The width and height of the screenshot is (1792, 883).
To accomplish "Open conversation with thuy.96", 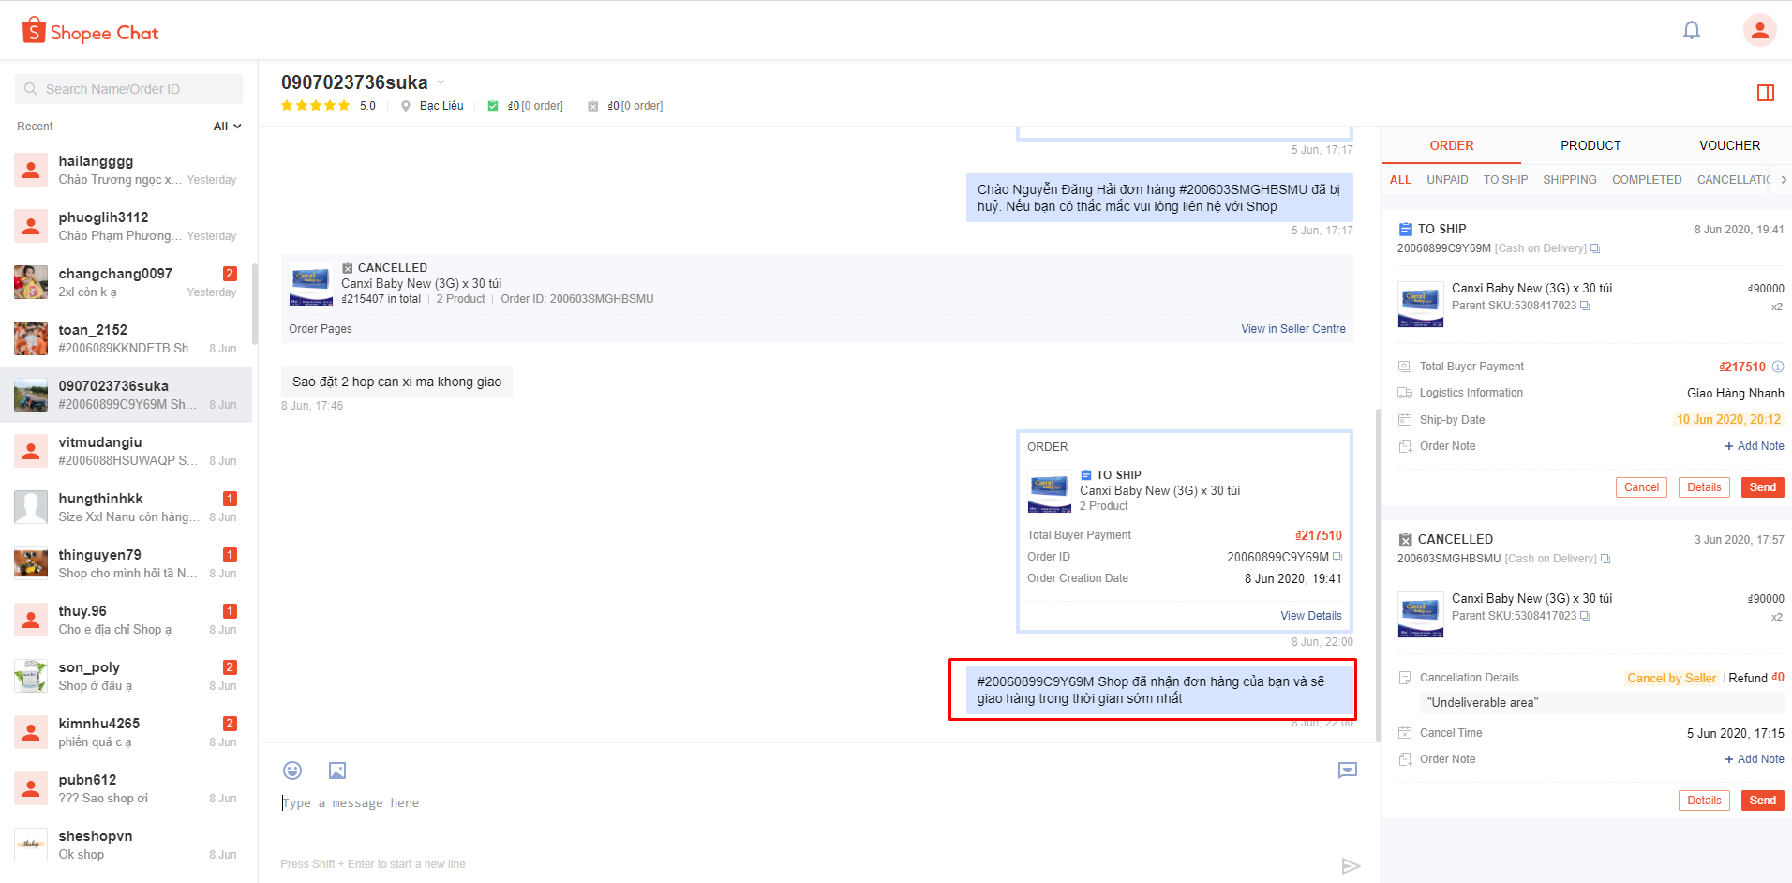I will click(x=127, y=620).
